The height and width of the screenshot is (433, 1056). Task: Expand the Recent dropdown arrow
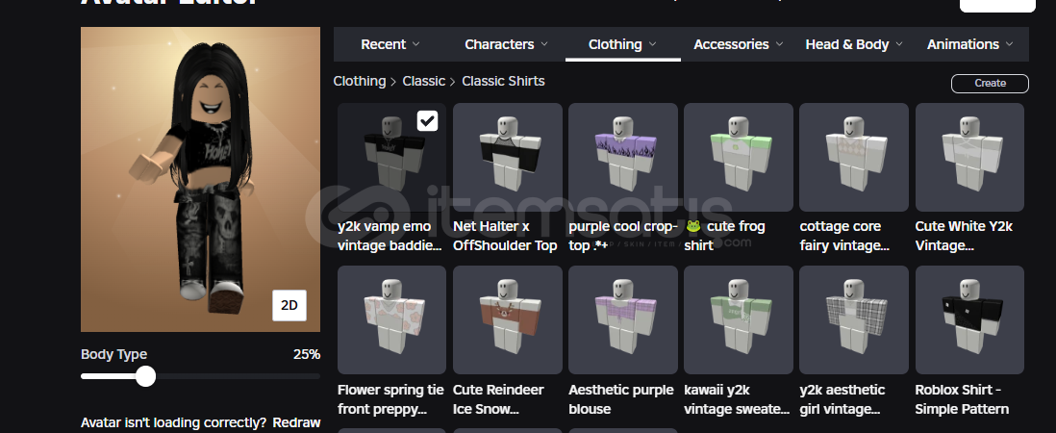416,44
